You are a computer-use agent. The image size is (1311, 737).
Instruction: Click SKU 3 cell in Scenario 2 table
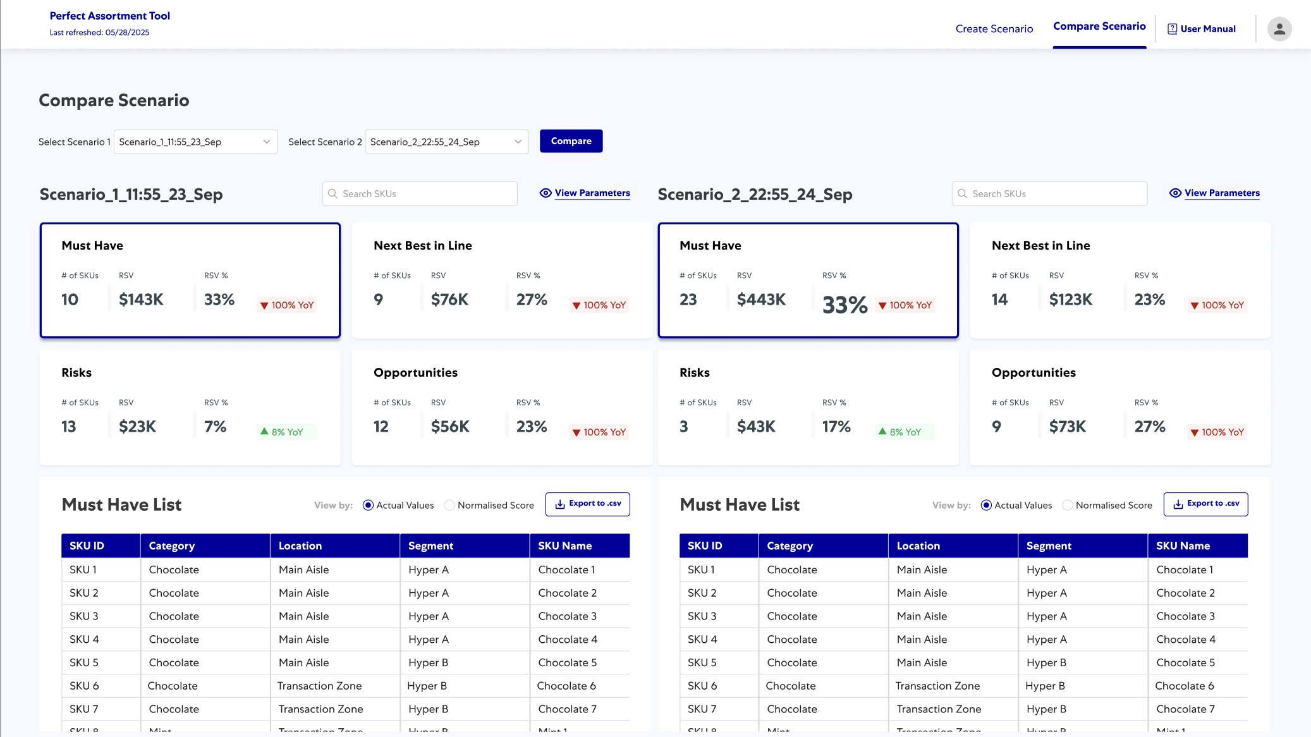click(x=719, y=616)
